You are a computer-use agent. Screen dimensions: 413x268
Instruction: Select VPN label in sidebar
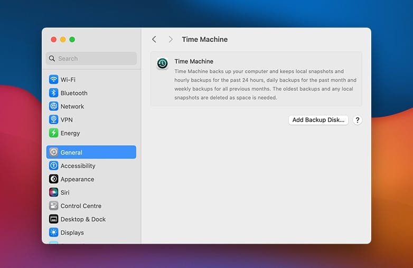[x=67, y=120]
